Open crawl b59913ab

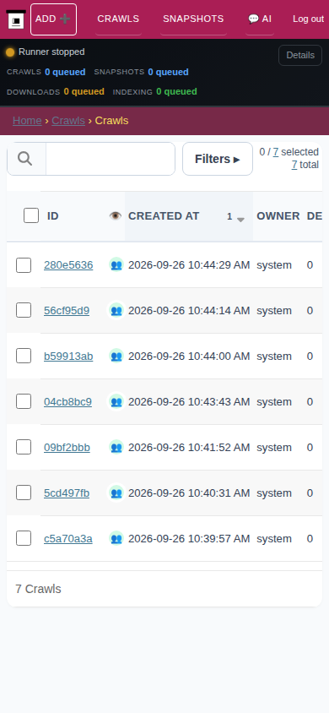68,356
